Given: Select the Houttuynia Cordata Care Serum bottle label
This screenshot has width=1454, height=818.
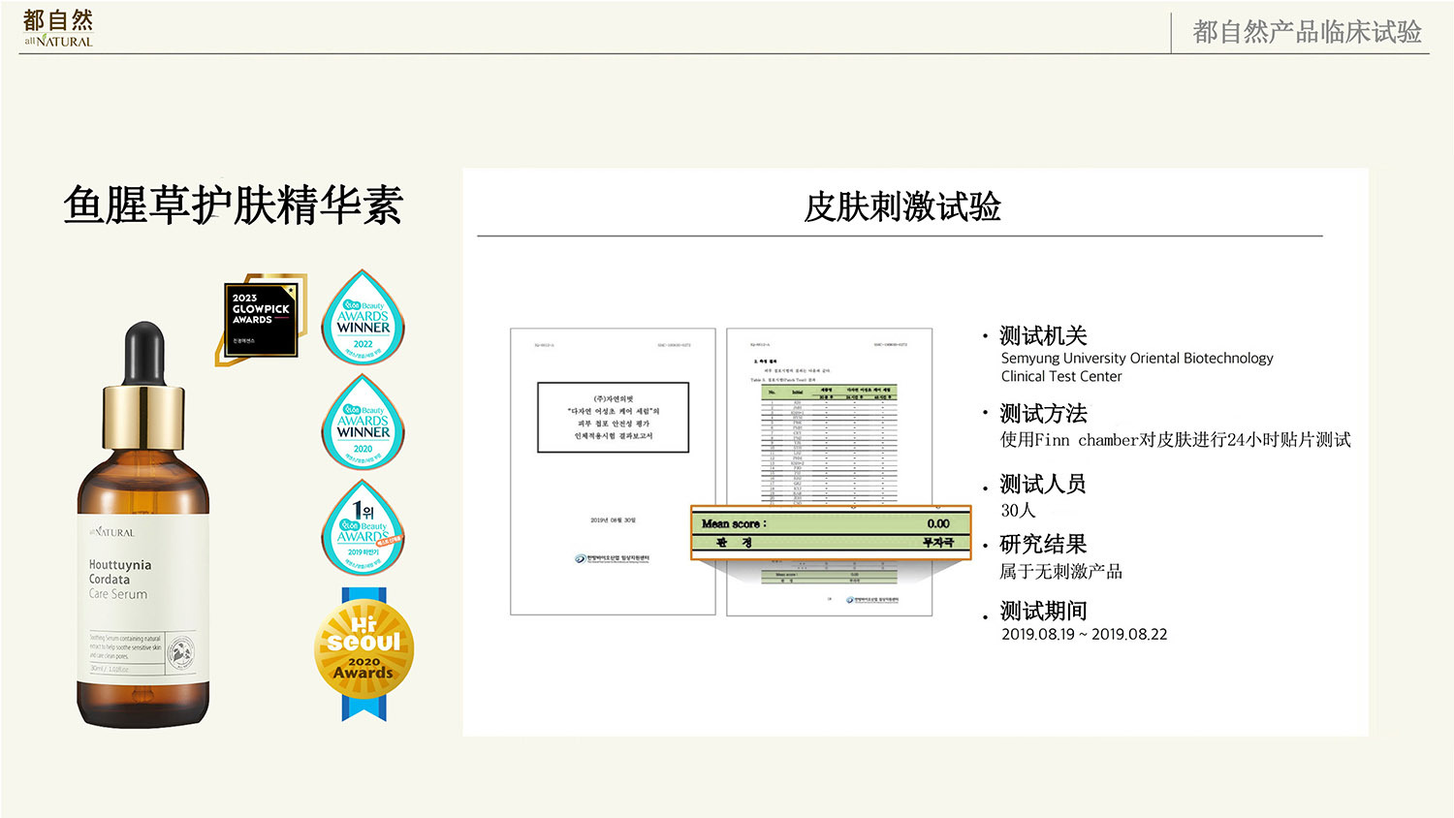Looking at the screenshot, I should point(142,601).
